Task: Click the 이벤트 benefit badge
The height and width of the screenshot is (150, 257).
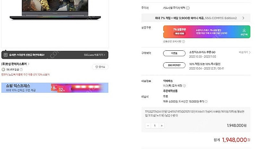Action: (x=174, y=53)
